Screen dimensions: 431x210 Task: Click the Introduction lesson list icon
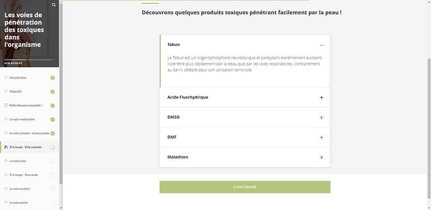[6, 77]
